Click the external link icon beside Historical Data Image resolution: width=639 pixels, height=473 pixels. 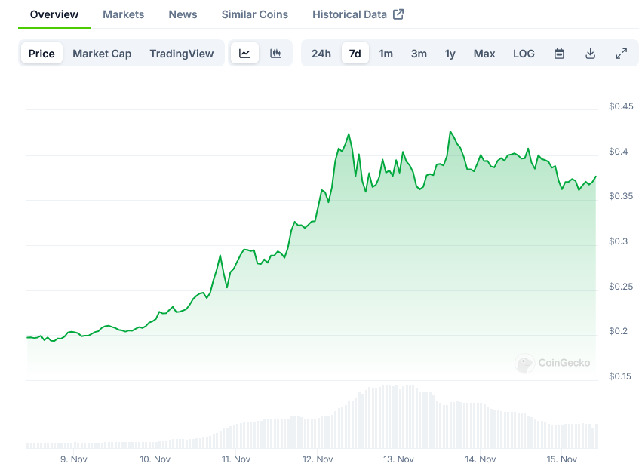(x=398, y=14)
